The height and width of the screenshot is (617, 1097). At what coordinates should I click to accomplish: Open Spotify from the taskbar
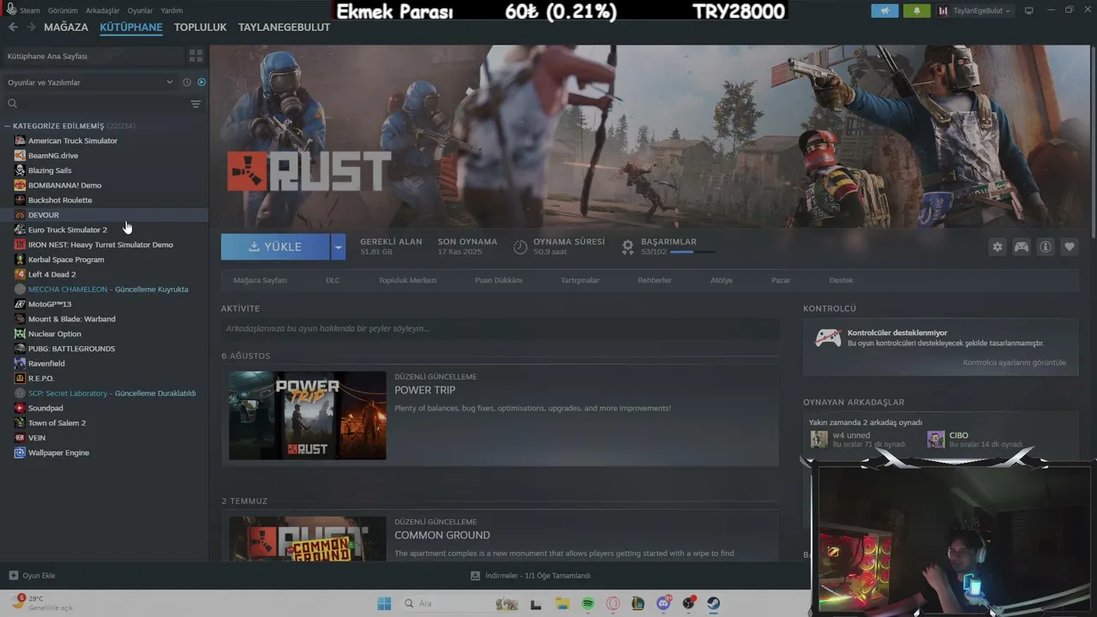click(x=588, y=603)
